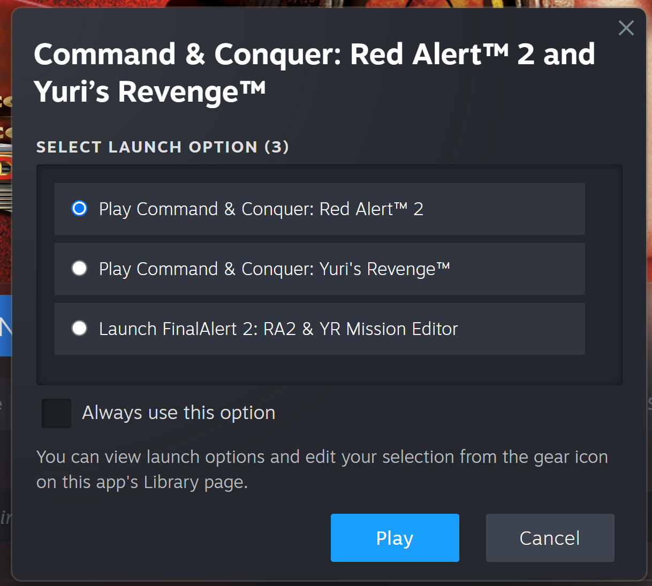This screenshot has width=652, height=586.
Task: Choose the Yuri's Revenge radio button
Action: 79,268
